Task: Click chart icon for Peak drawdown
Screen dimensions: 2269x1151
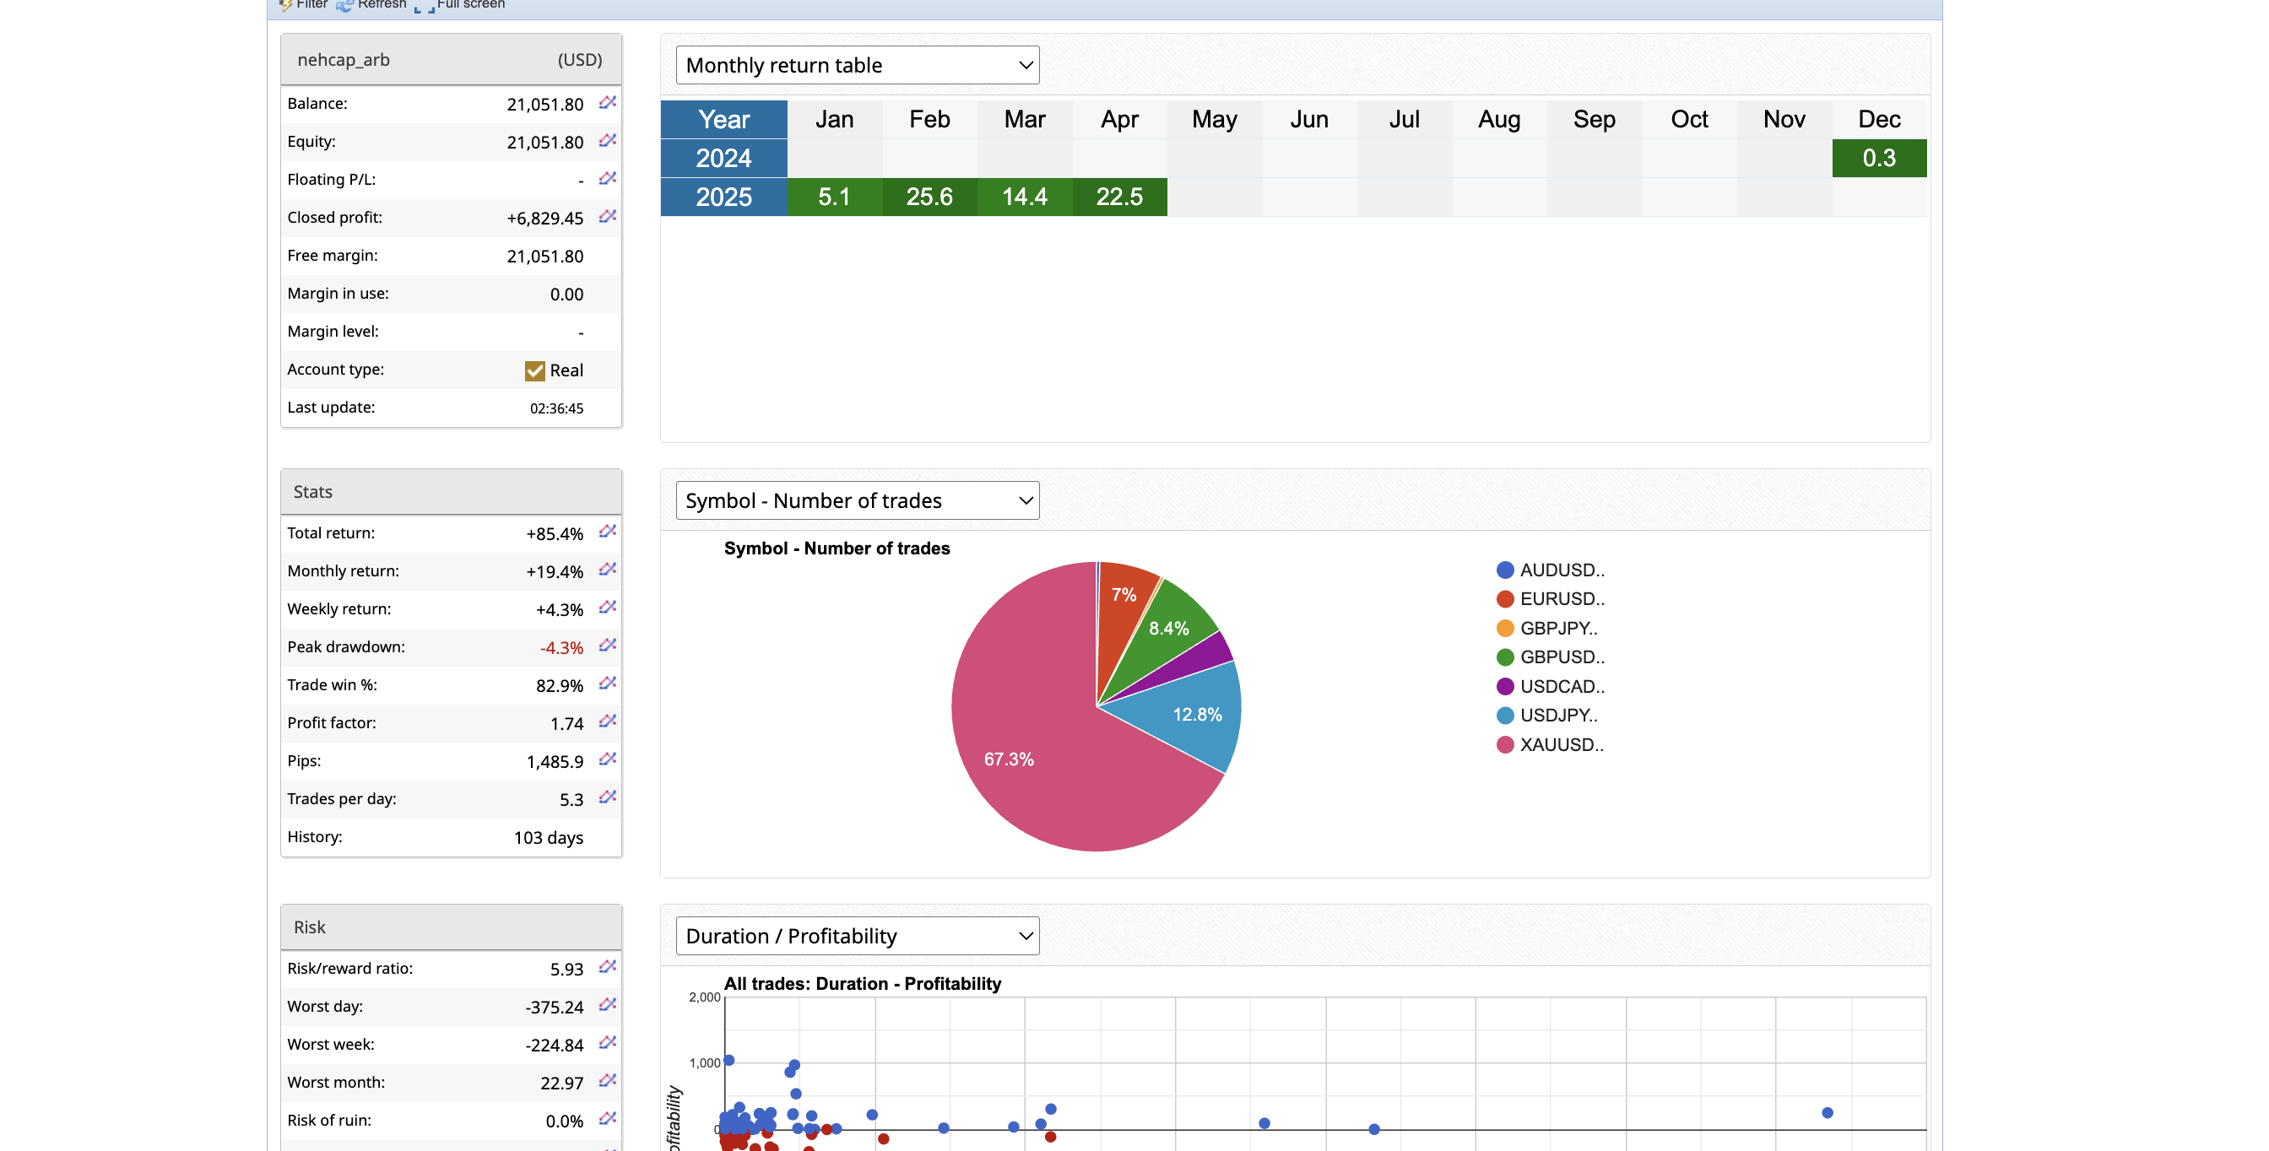Action: (x=607, y=646)
